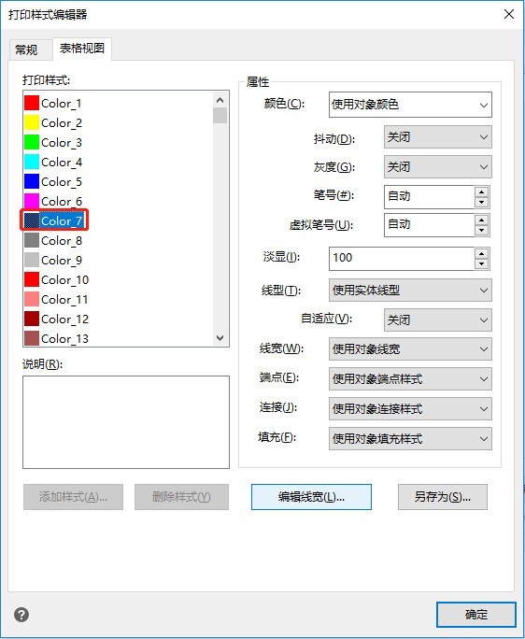Decrease the 笔号 value
Screen dimensions: 525x639
[x=481, y=202]
